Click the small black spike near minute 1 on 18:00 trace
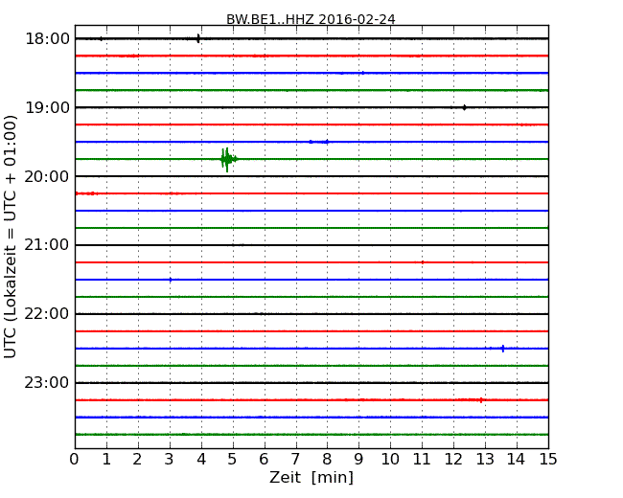The image size is (623, 498). pos(102,38)
